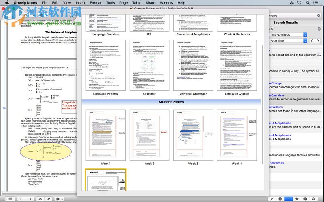Click the warning triangle inspector icon
Image resolution: width=324 pixels, height=202 pixels.
click(x=314, y=199)
